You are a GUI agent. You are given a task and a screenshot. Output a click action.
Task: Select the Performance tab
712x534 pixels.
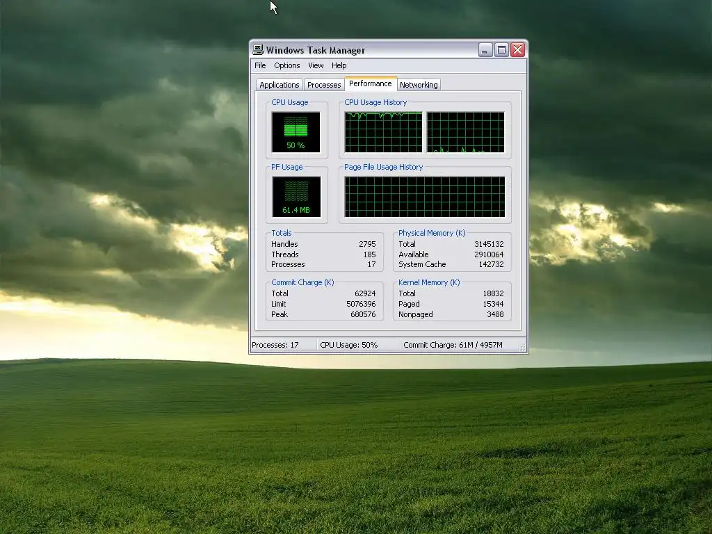[x=371, y=83]
